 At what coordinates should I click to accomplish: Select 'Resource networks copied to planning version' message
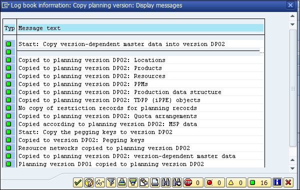pyautogui.click(x=104, y=148)
